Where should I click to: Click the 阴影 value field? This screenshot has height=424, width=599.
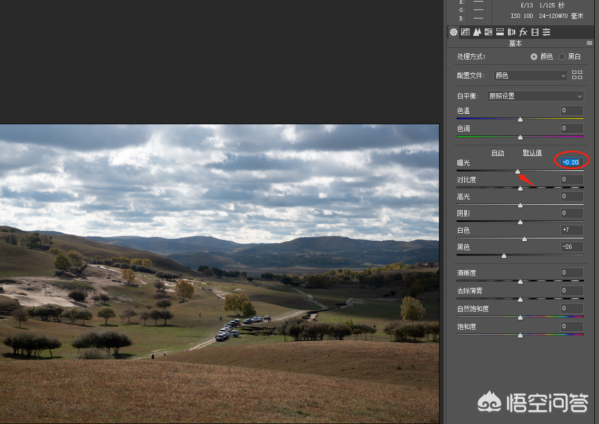click(572, 213)
